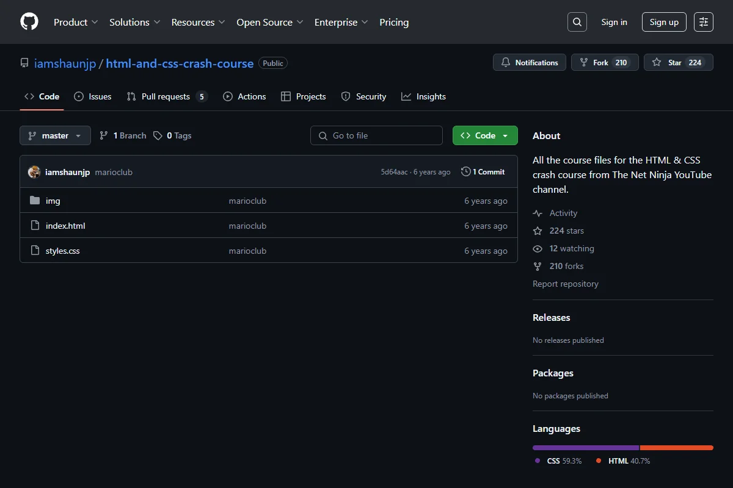Expand the Product menu in header

(76, 22)
